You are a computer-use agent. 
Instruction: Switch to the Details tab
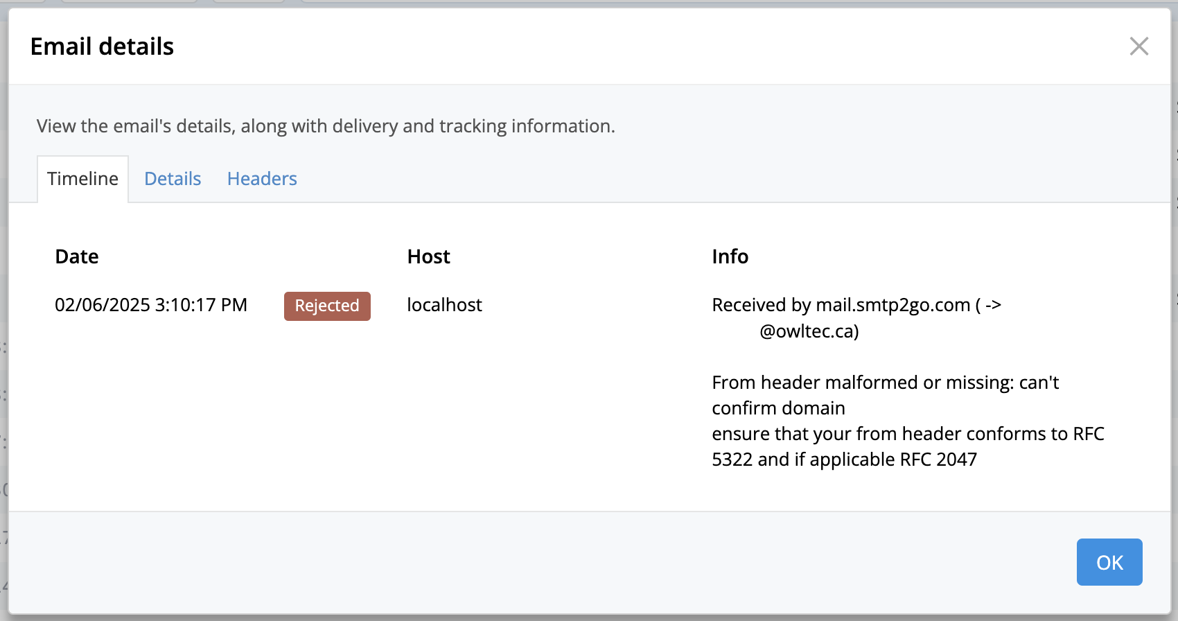pos(173,179)
